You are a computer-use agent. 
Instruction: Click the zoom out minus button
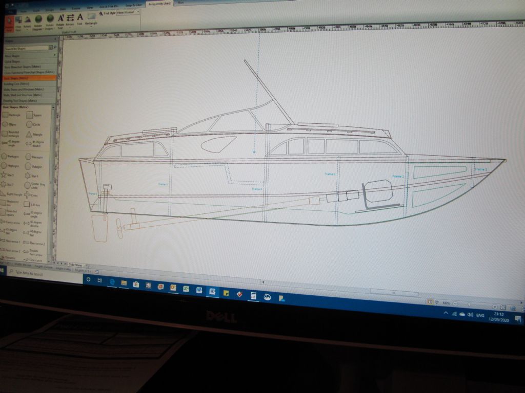[x=455, y=303]
